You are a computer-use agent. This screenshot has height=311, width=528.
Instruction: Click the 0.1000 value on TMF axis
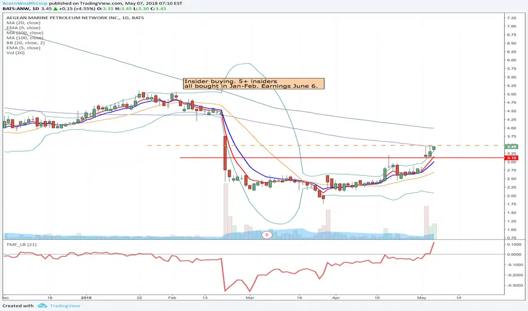point(514,244)
